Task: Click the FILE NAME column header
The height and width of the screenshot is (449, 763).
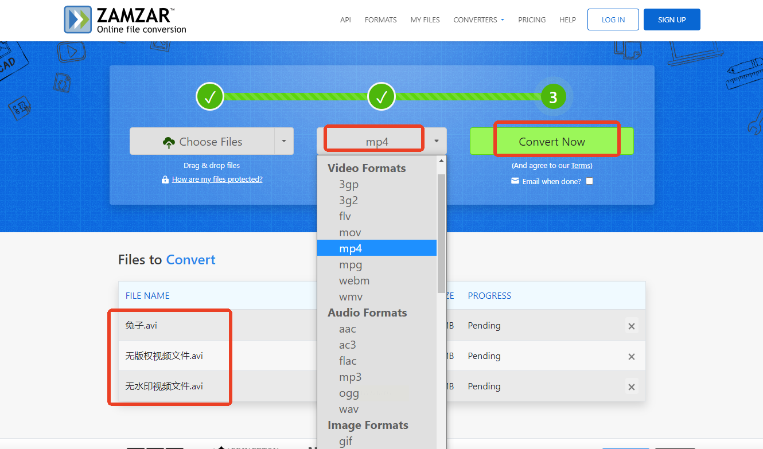Action: (147, 296)
